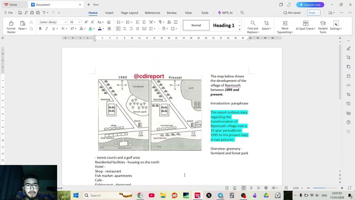The image size is (355, 200).
Task: Apply center text alignment
Action: tap(125, 29)
